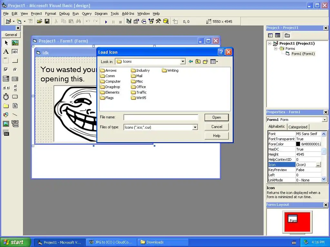Start the program with Run arrow
The width and height of the screenshot is (330, 247).
pyautogui.click(x=106, y=22)
